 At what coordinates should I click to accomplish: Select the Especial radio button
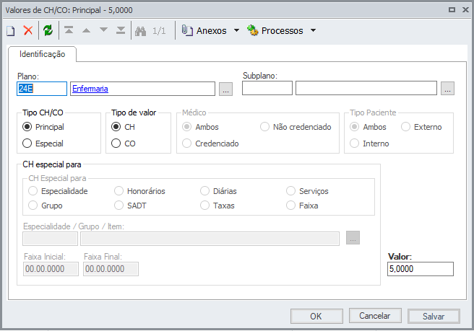tap(27, 144)
